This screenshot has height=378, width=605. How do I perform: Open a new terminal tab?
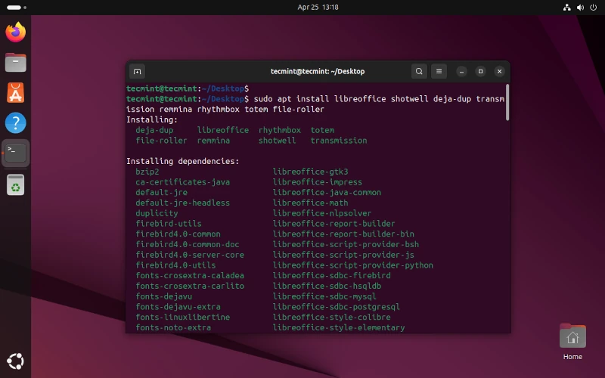point(137,72)
